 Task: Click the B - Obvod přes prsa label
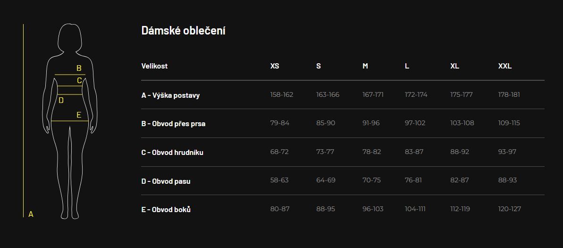click(x=173, y=124)
